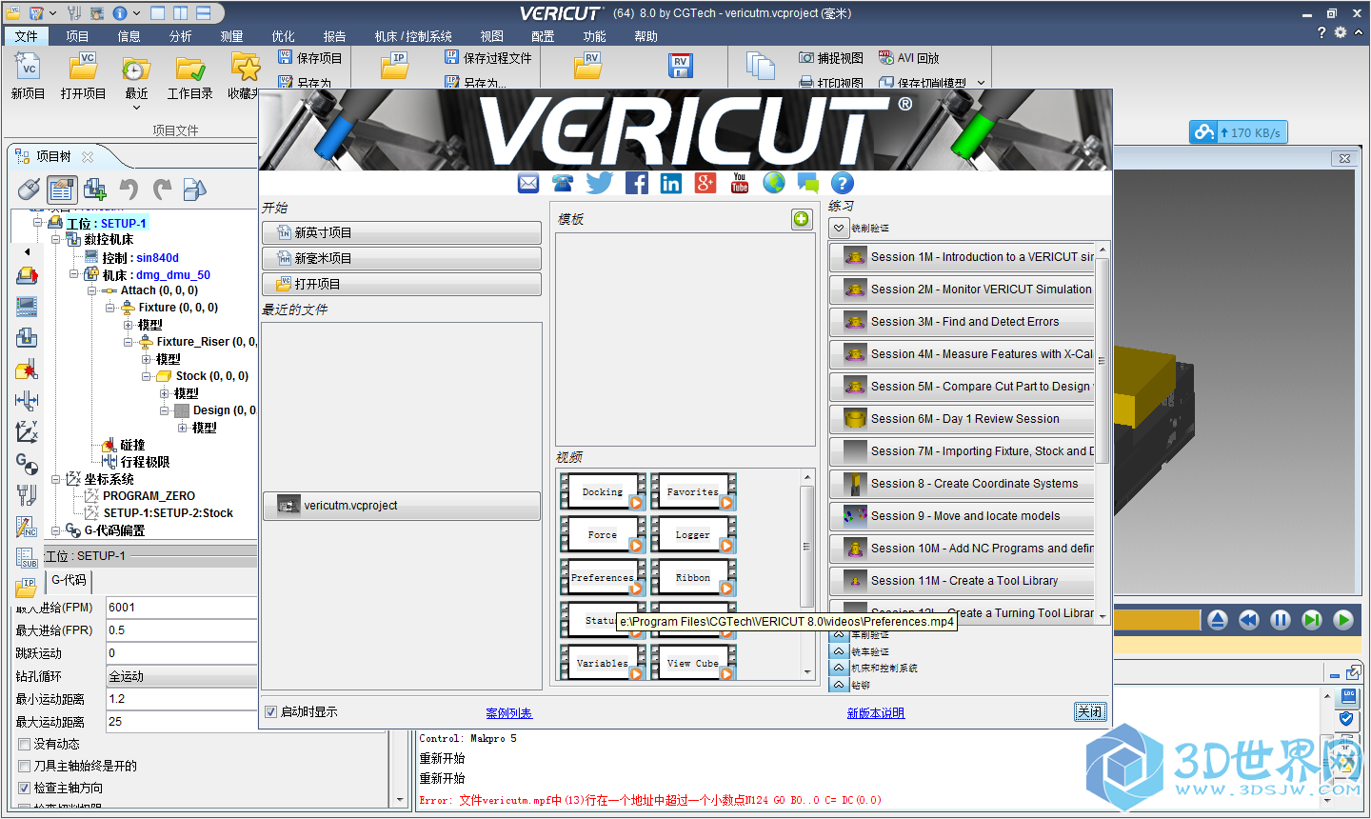Open the 最近 recent projects dropdown arrow
1371x819 pixels.
(x=136, y=107)
